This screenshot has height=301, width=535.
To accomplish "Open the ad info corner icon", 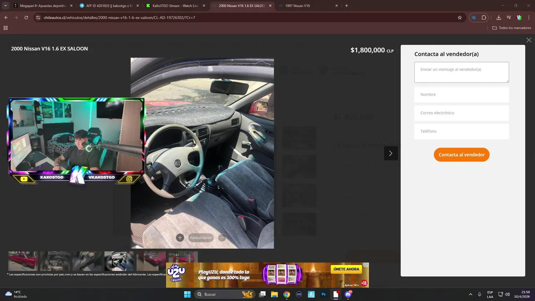I will (367, 265).
